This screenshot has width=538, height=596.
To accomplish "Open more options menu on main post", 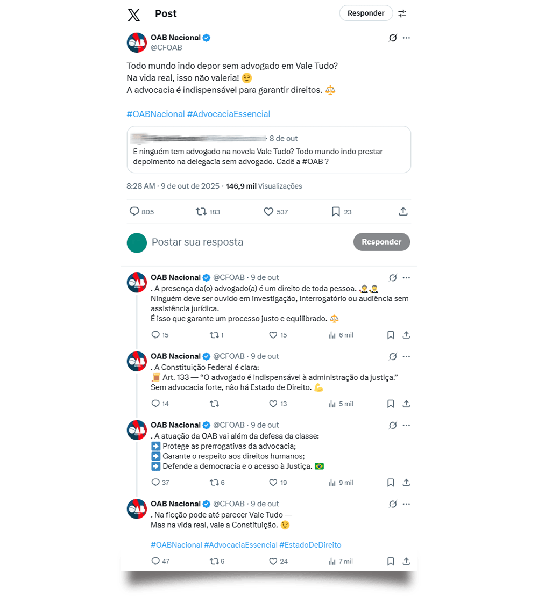I will tap(406, 38).
